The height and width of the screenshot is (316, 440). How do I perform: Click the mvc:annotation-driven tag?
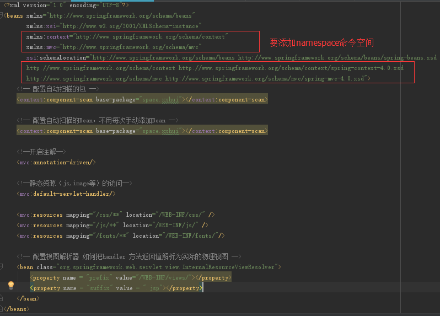[x=56, y=162]
